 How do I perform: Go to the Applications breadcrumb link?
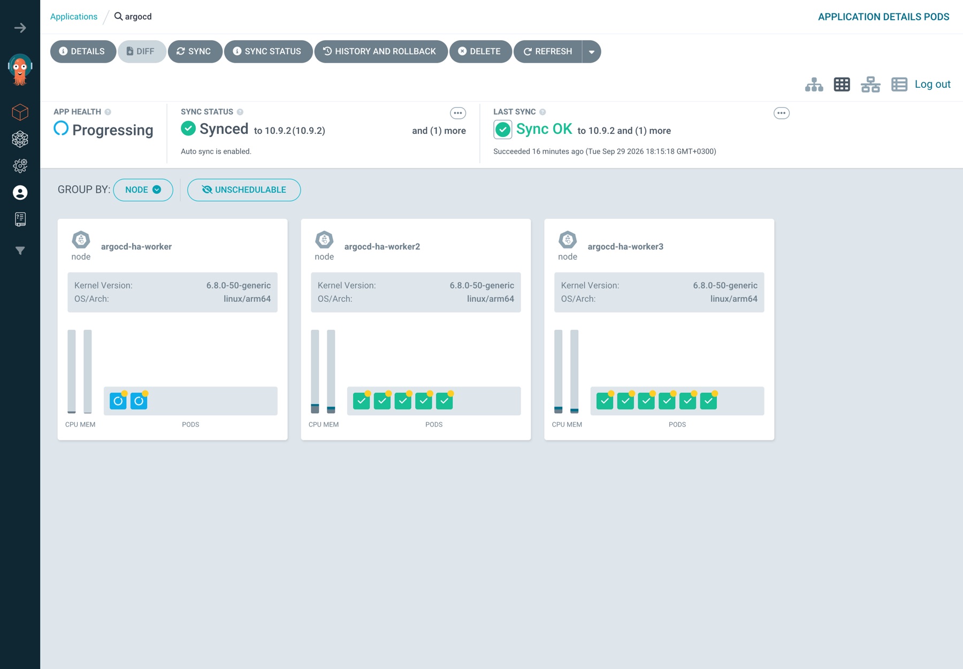tap(74, 17)
